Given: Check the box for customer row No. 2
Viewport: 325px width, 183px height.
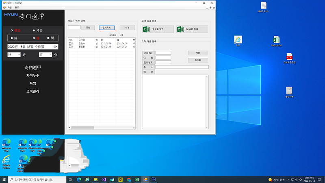Looking at the screenshot, I should [x=70, y=44].
